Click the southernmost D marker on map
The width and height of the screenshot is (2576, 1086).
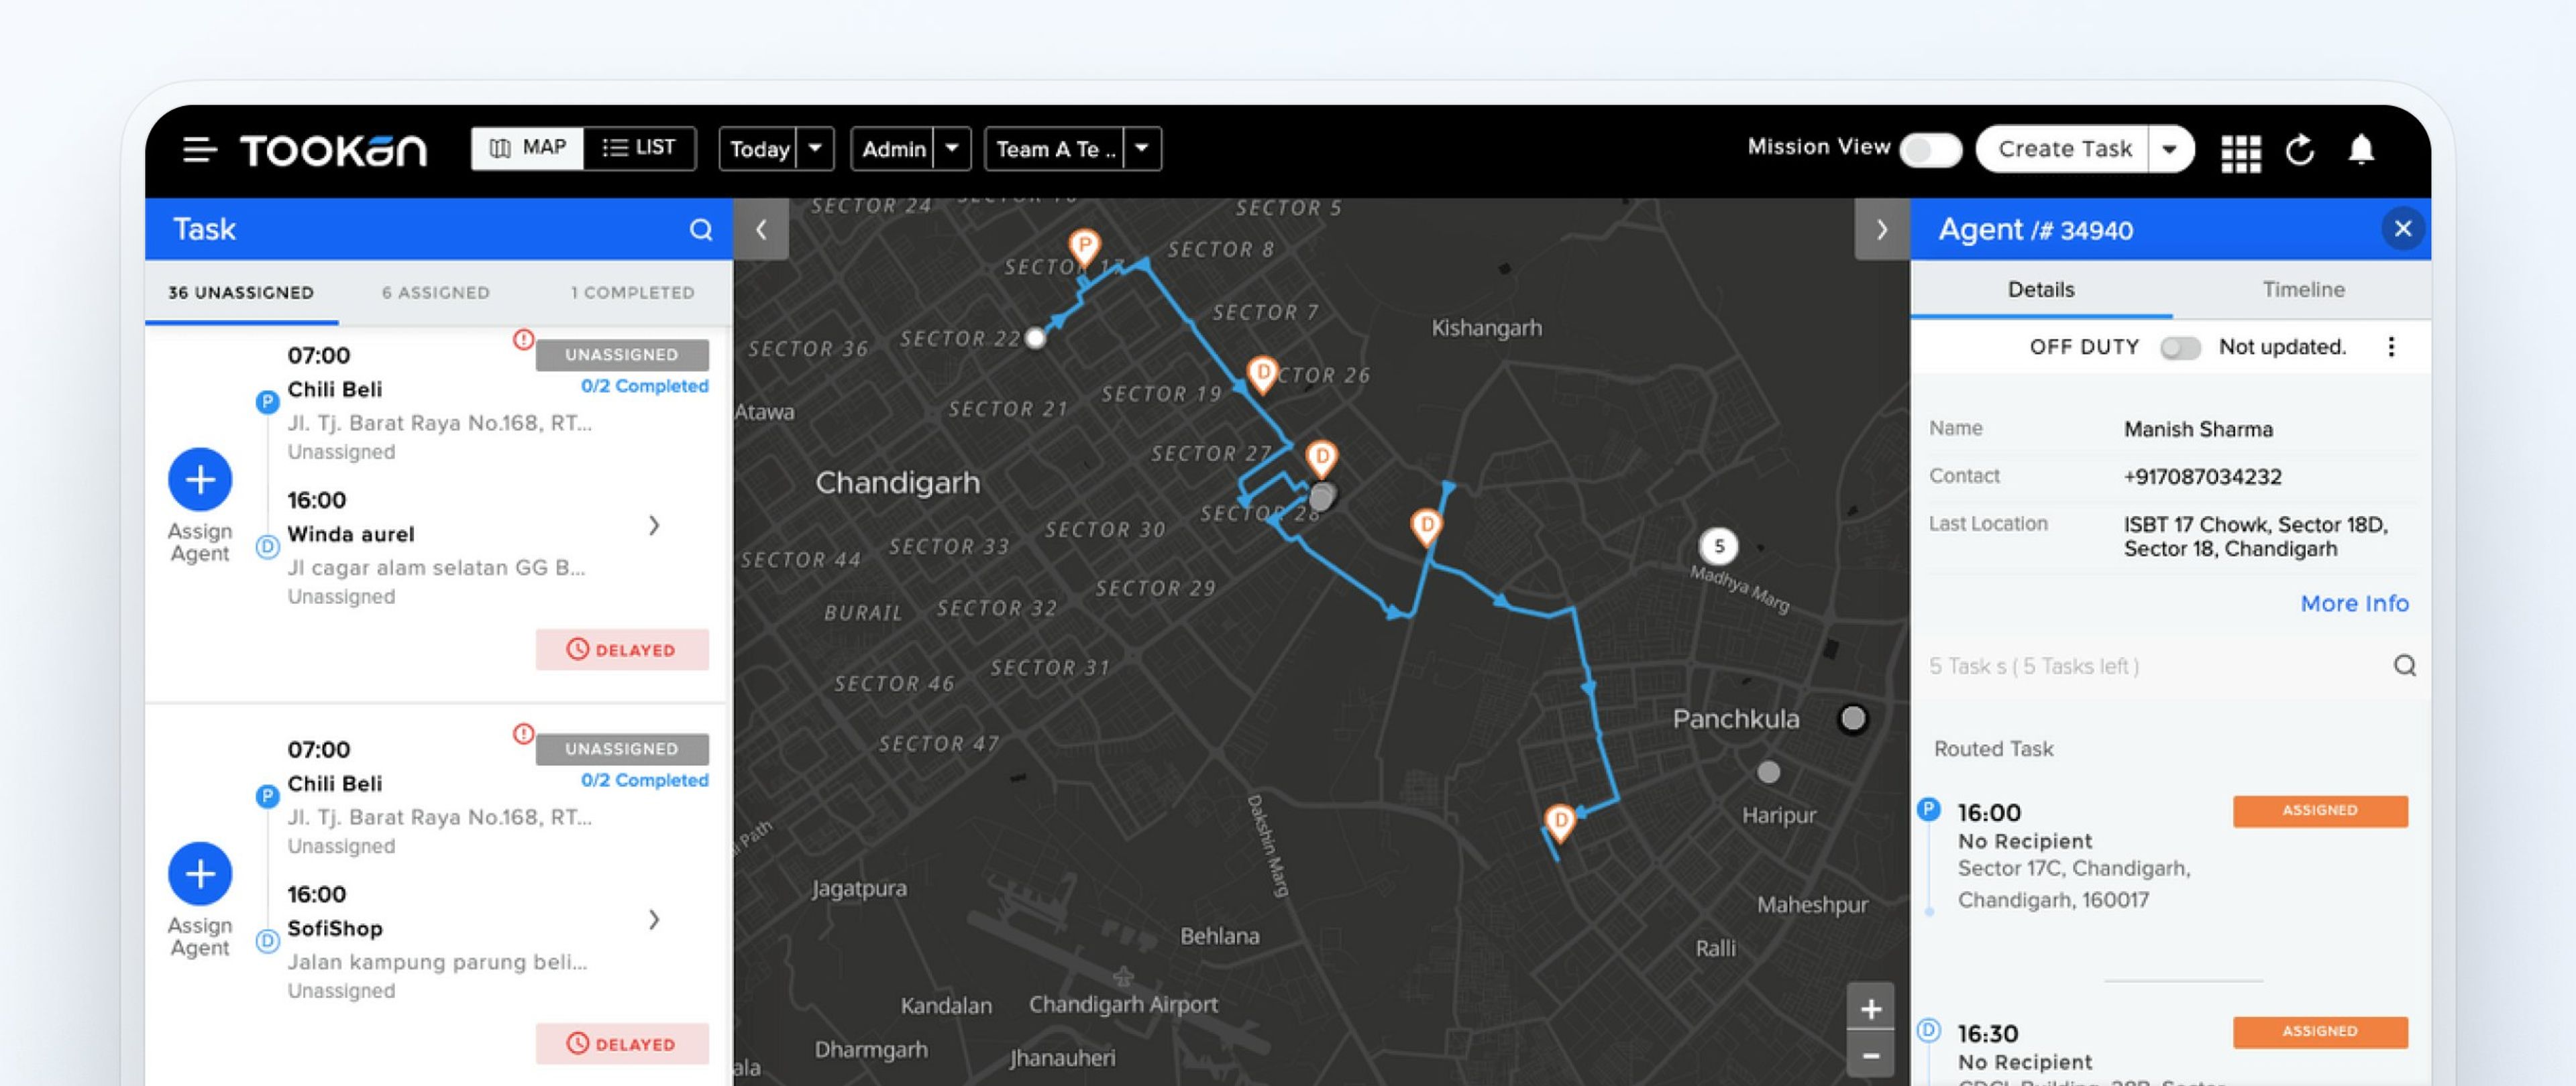pos(1560,823)
